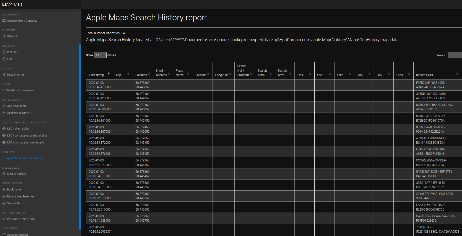Open the Calendar List report
Viewport: 462px width, 236px height.
coord(9,59)
